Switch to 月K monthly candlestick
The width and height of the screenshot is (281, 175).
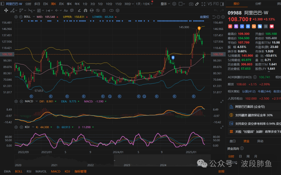tap(61, 4)
